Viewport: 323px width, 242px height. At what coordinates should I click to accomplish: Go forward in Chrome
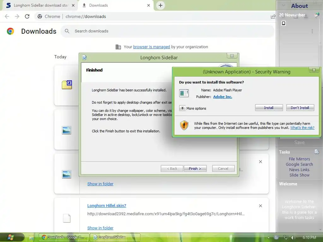coord(17,16)
